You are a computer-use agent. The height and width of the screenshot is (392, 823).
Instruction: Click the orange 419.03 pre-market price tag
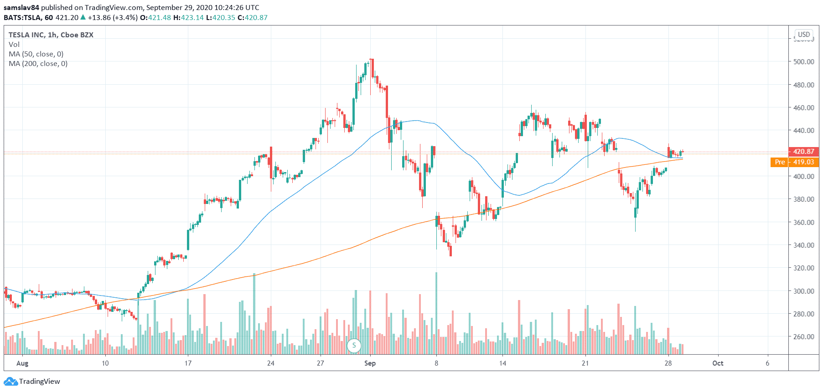[803, 162]
